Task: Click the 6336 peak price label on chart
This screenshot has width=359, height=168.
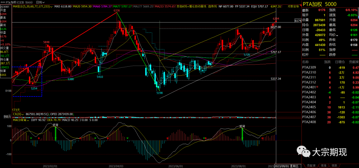Action: pyautogui.click(x=117, y=10)
